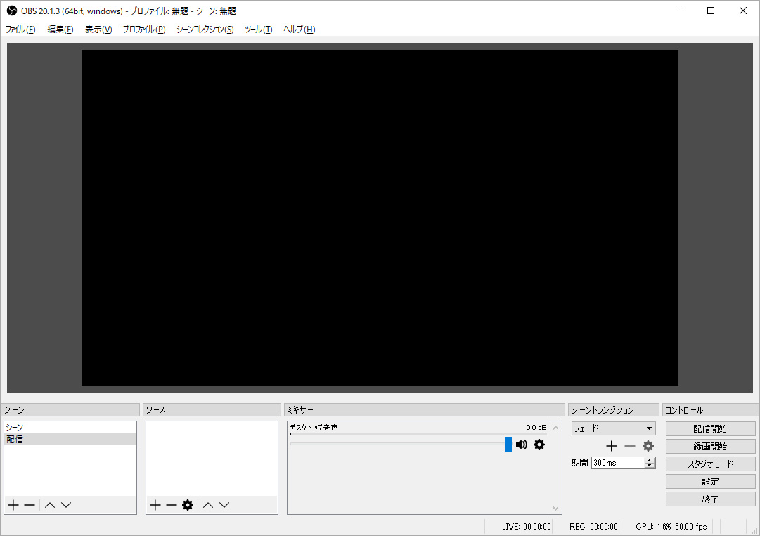Click the 300ms duration field

point(618,463)
